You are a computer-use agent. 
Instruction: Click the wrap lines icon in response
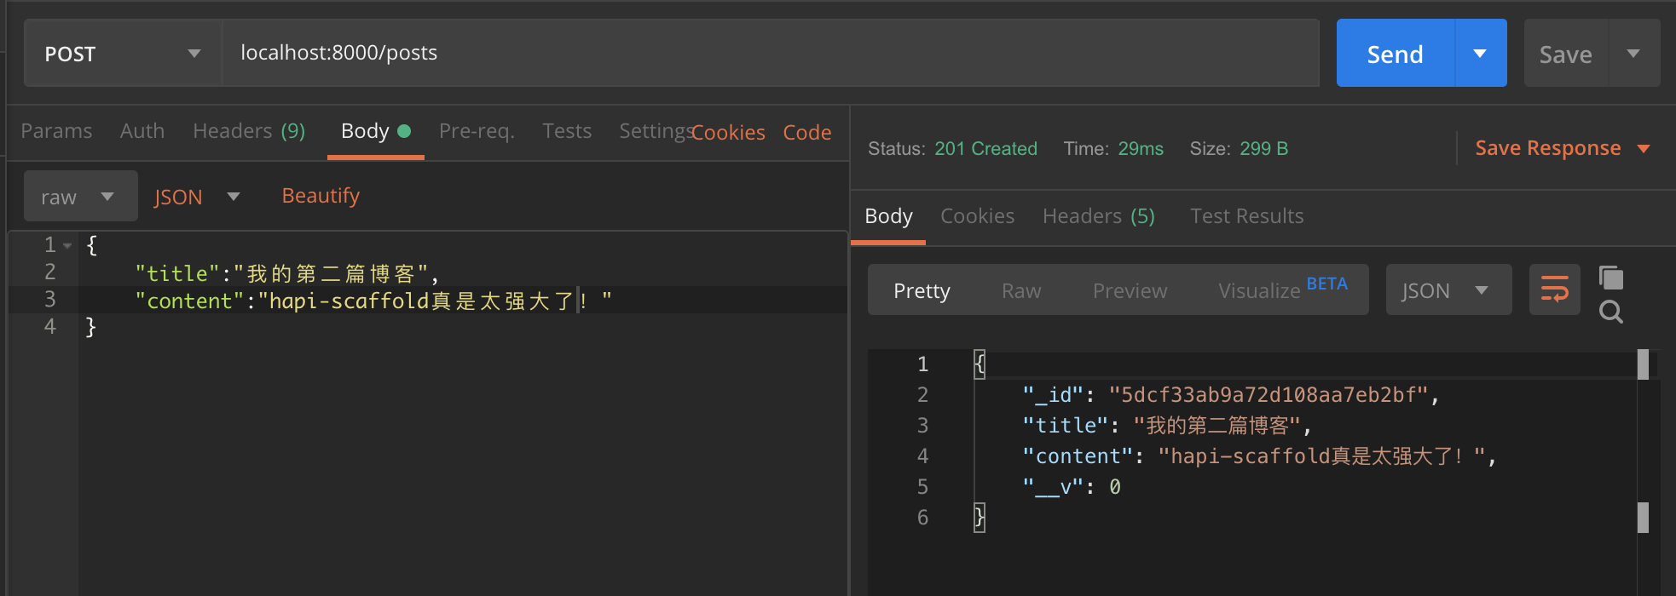pyautogui.click(x=1554, y=289)
